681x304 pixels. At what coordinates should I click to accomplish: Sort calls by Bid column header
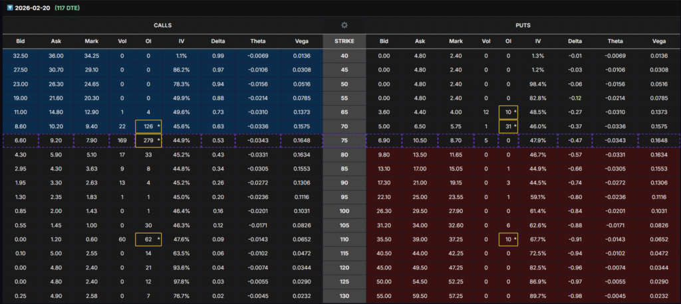(x=20, y=41)
